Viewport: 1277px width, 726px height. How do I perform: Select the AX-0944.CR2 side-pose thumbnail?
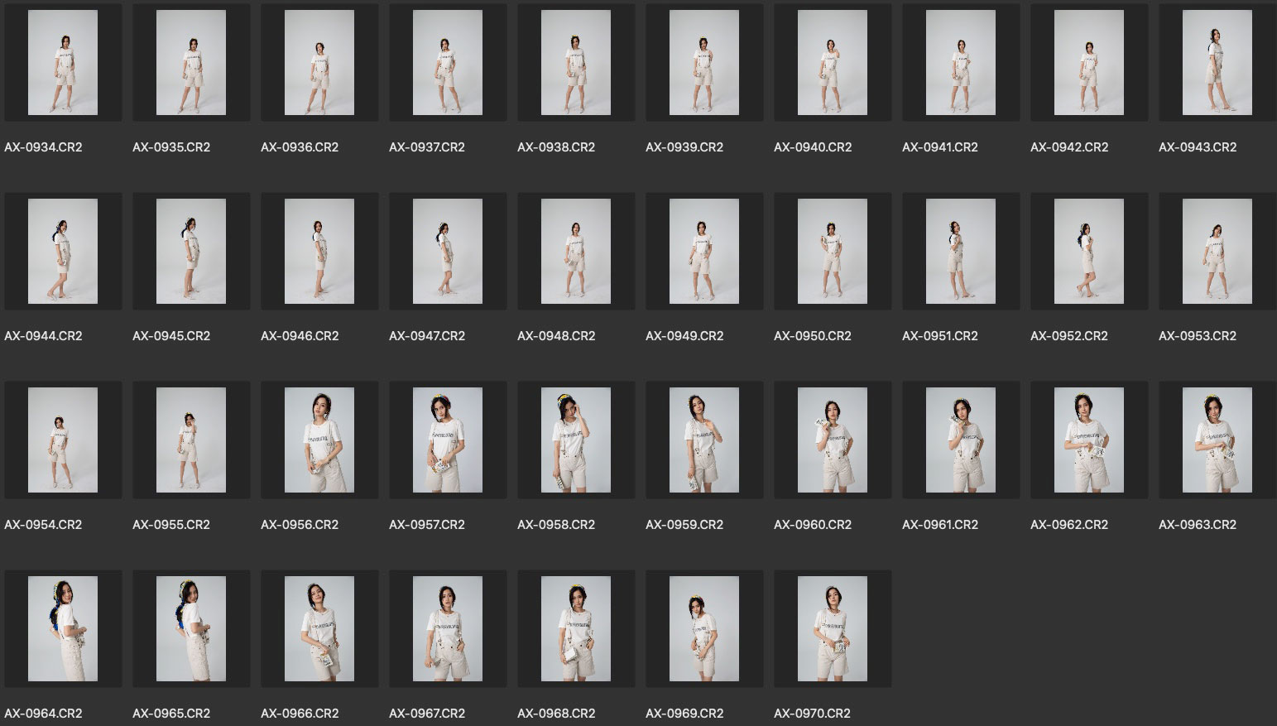tap(63, 252)
